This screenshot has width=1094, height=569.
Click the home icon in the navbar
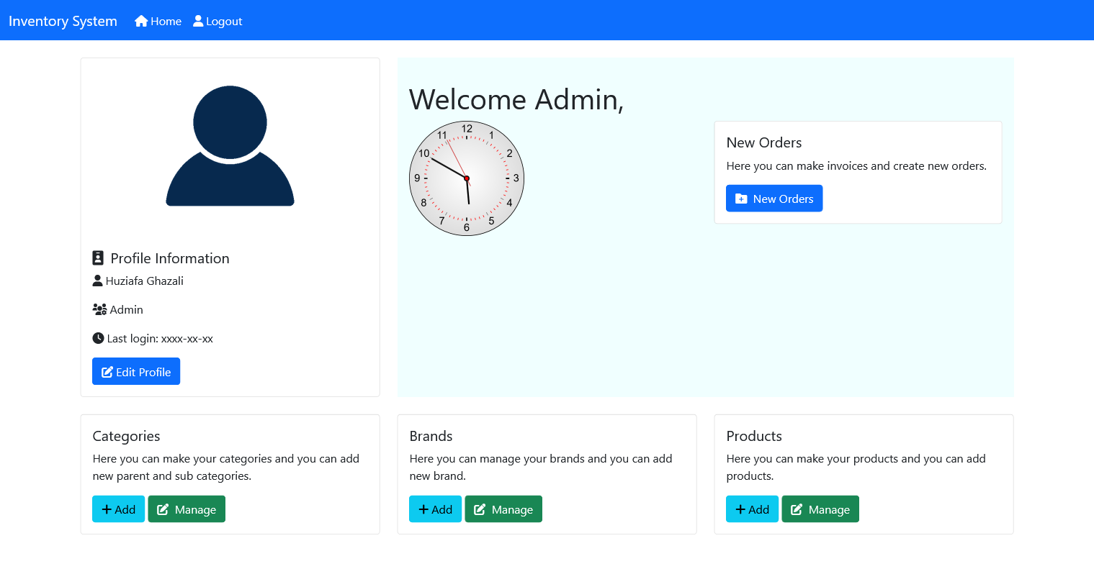(140, 21)
